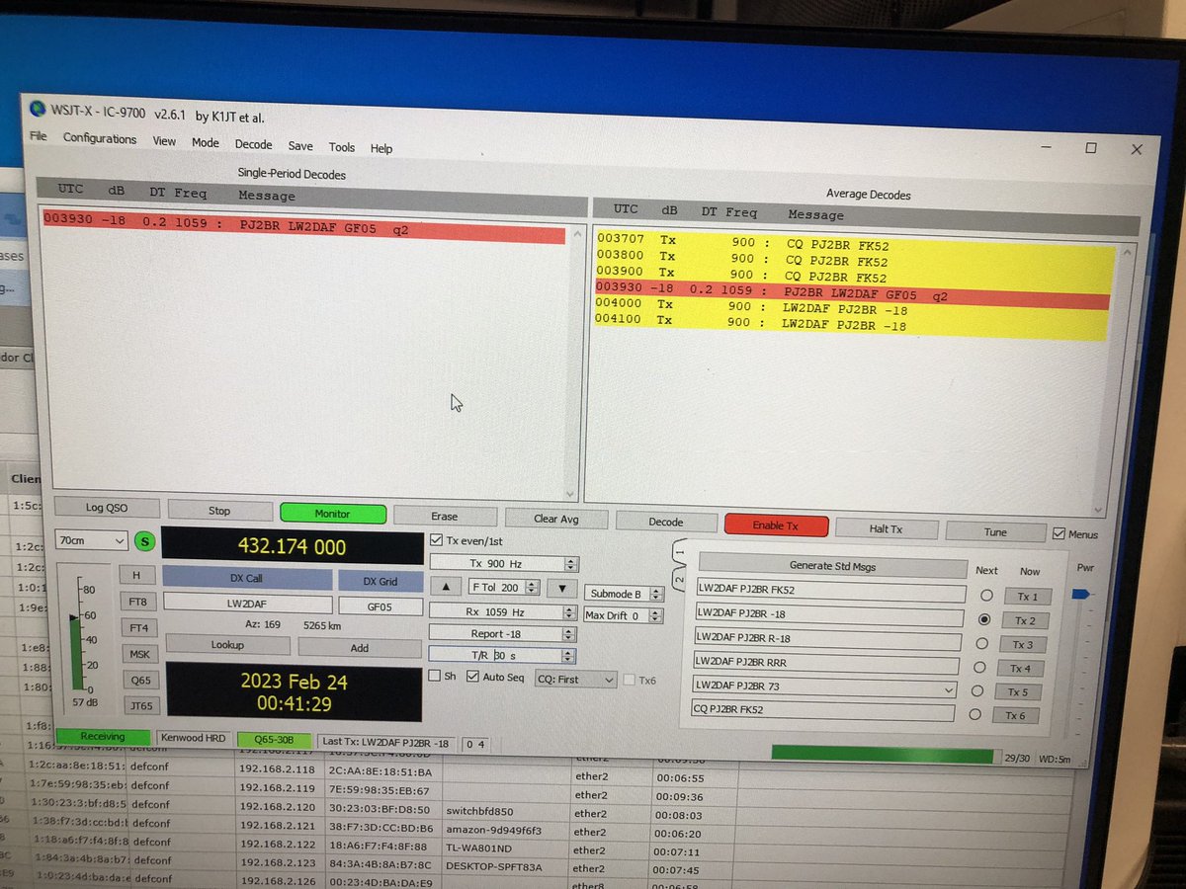Viewport: 1186px width, 889px height.
Task: Click the Lookup button
Action: 227,645
